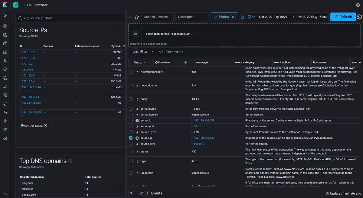The image size is (363, 198).
Task: Open Management gear in sidebar
Action: [5, 138]
